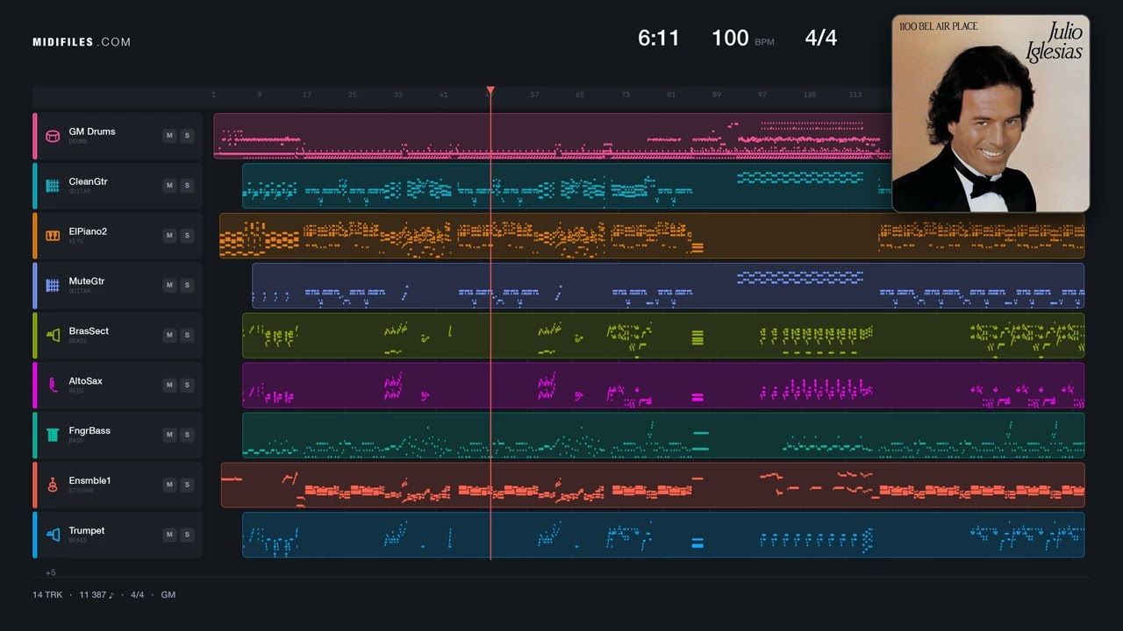
Task: Select the FngrBass bass icon
Action: (53, 436)
